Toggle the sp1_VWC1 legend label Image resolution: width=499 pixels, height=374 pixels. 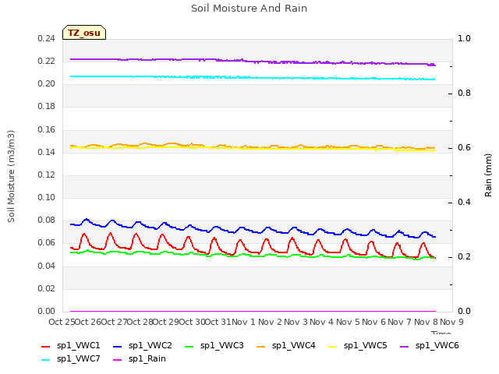point(78,346)
